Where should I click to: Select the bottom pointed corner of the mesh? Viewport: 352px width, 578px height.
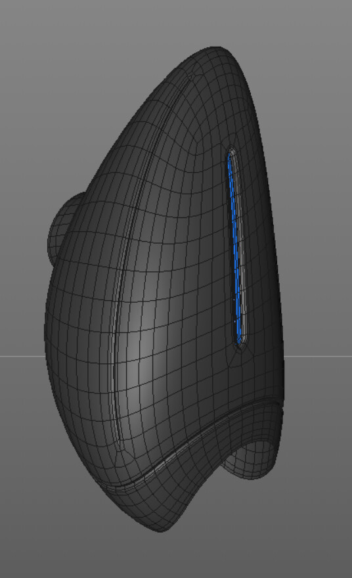162,526
